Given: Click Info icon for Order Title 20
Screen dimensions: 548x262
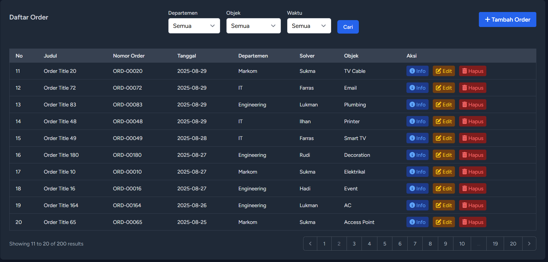Looking at the screenshot, I should 412,71.
